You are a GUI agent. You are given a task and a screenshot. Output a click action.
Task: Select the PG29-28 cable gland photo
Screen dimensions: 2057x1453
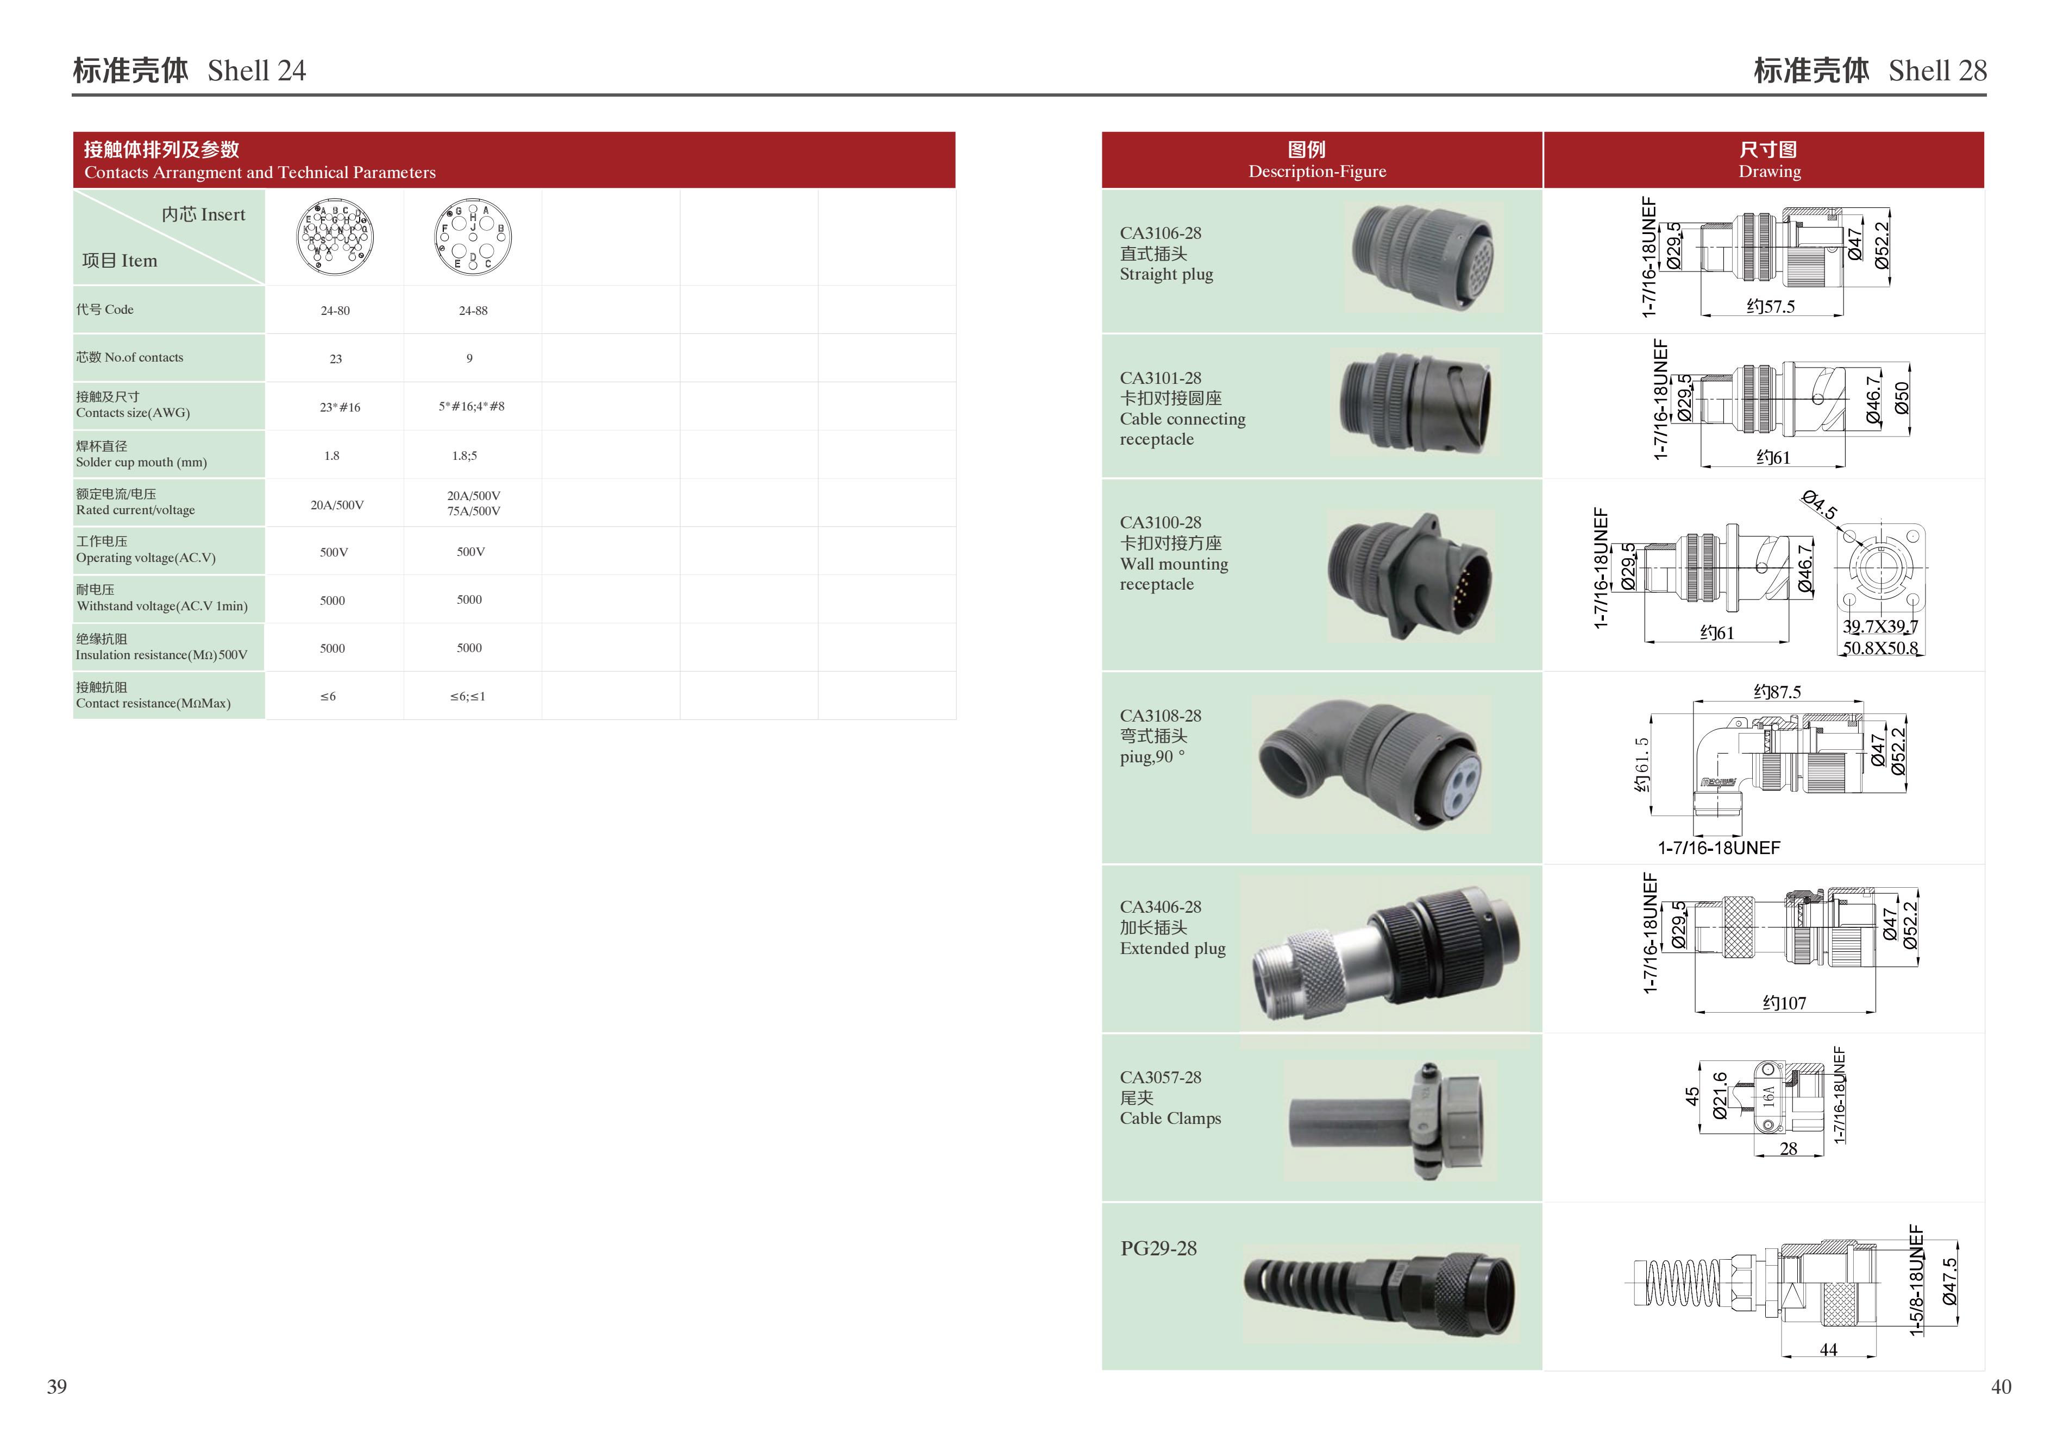tap(1381, 1294)
